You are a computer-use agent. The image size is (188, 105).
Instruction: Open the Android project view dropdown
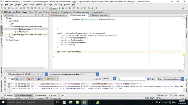point(11,15)
